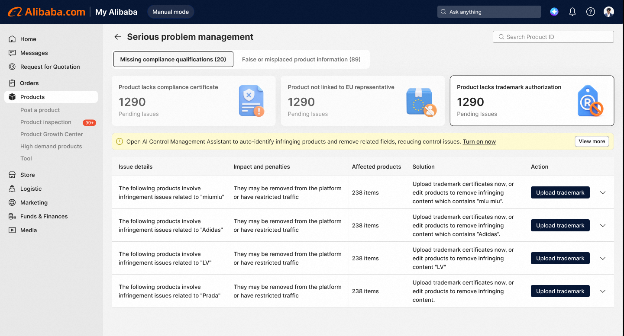Upload trademark for the Prada issue

560,291
